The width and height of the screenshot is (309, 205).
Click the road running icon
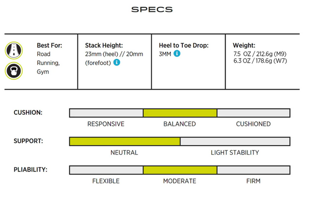tap(13, 51)
